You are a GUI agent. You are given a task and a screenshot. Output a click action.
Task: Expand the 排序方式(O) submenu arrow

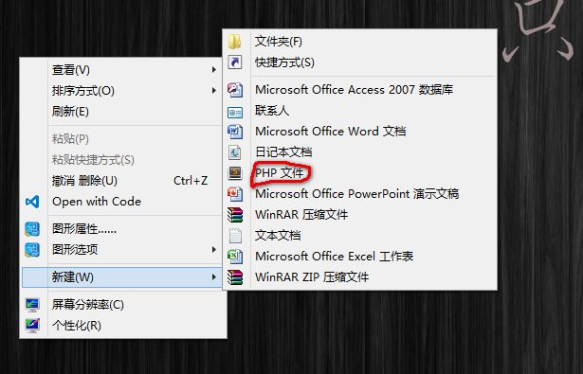tap(214, 91)
